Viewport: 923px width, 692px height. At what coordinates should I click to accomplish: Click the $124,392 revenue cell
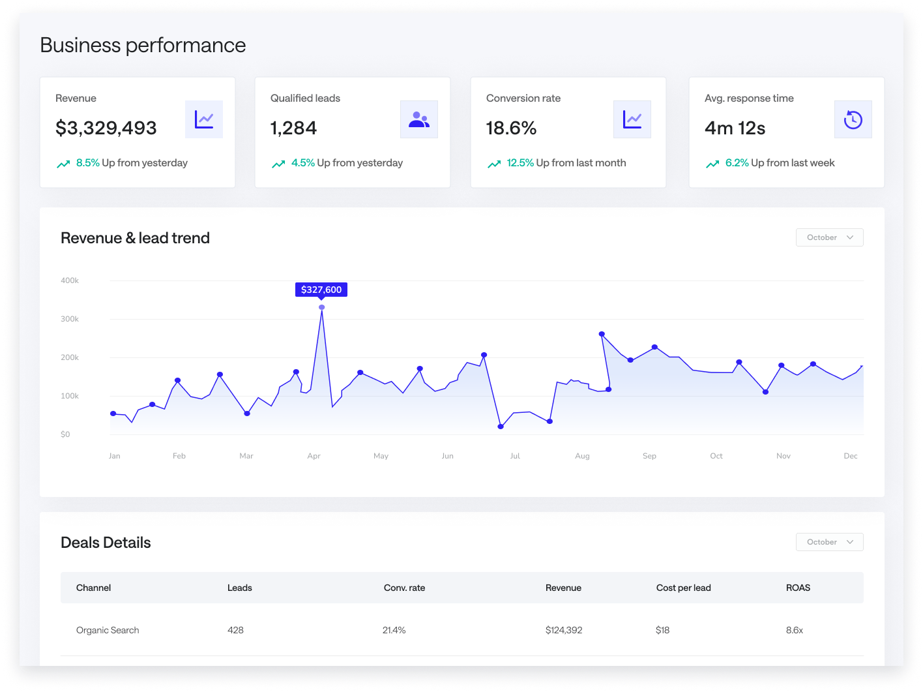click(564, 630)
